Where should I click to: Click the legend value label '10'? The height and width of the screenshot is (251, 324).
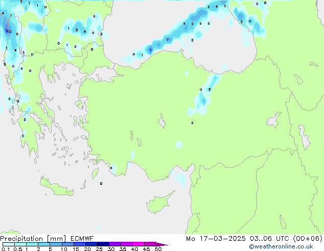pos(64,249)
